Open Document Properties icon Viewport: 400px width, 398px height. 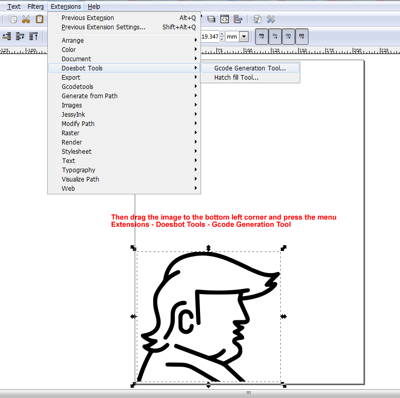[258, 20]
